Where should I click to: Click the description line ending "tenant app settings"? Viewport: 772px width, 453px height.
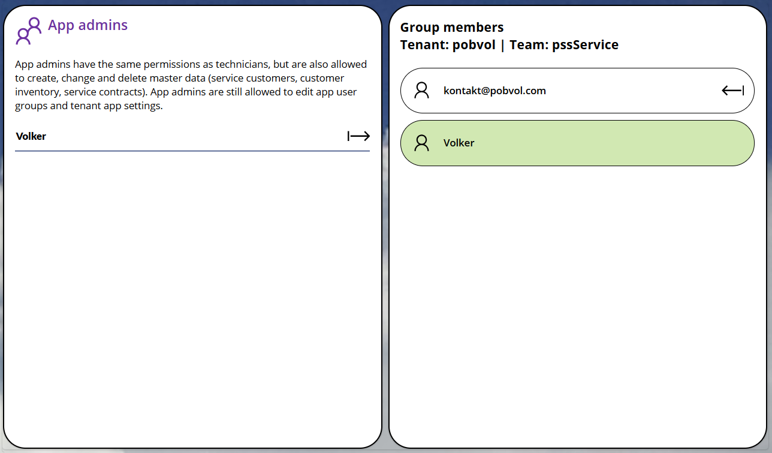click(89, 106)
